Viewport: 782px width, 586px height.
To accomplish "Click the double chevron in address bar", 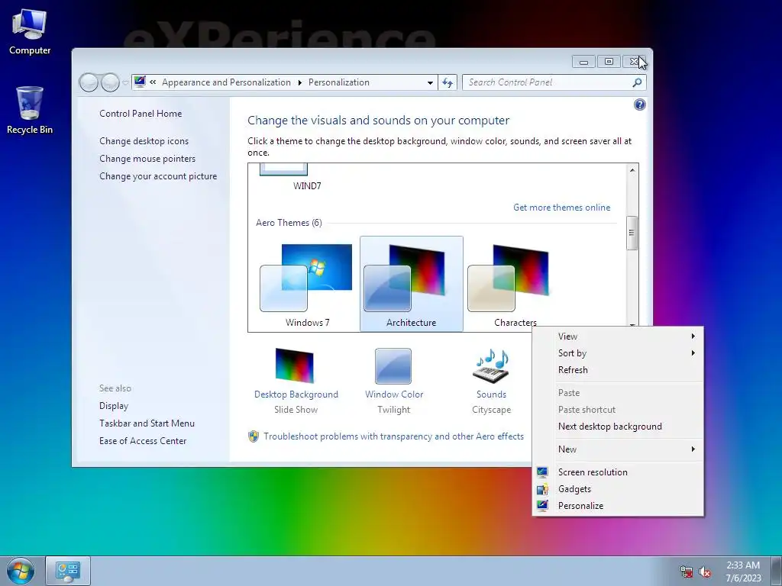I will coord(153,82).
